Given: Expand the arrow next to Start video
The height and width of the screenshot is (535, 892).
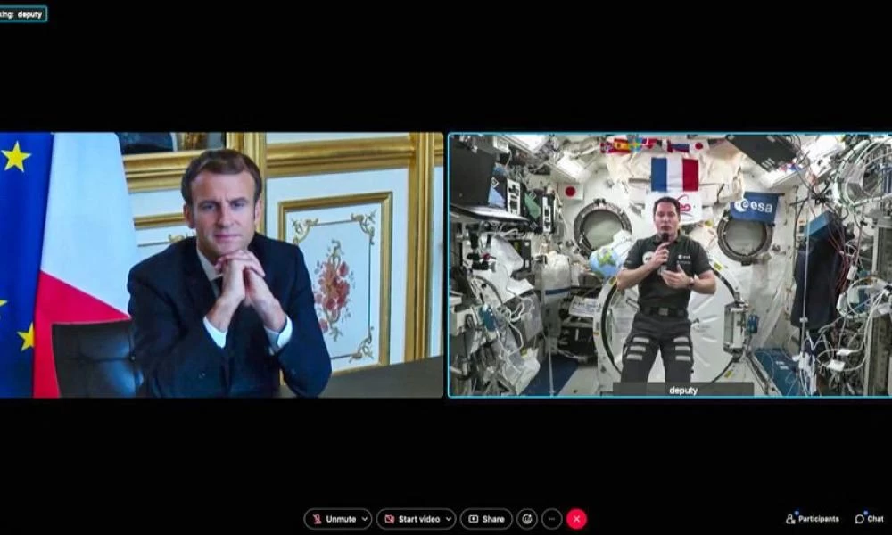Looking at the screenshot, I should click(448, 519).
